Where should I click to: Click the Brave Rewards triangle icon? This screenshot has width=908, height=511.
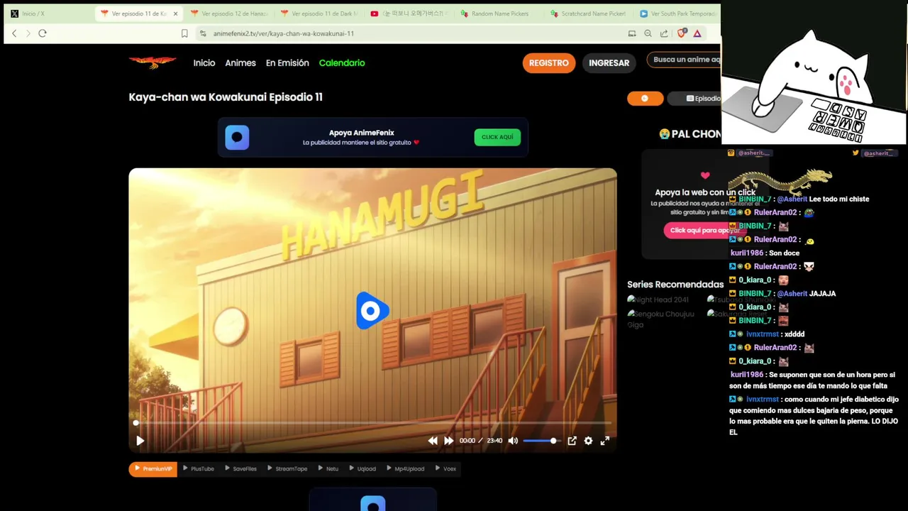pyautogui.click(x=697, y=33)
